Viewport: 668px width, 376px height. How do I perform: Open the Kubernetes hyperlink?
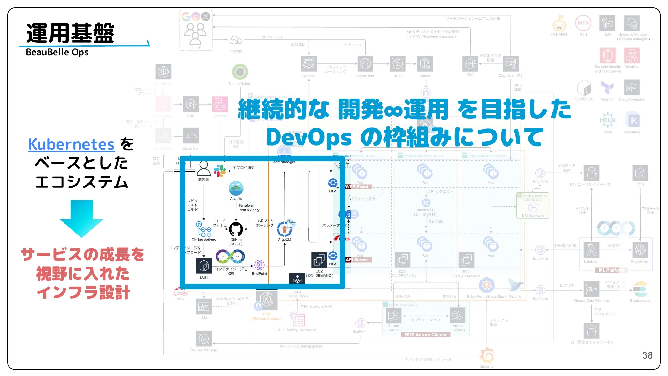71,144
